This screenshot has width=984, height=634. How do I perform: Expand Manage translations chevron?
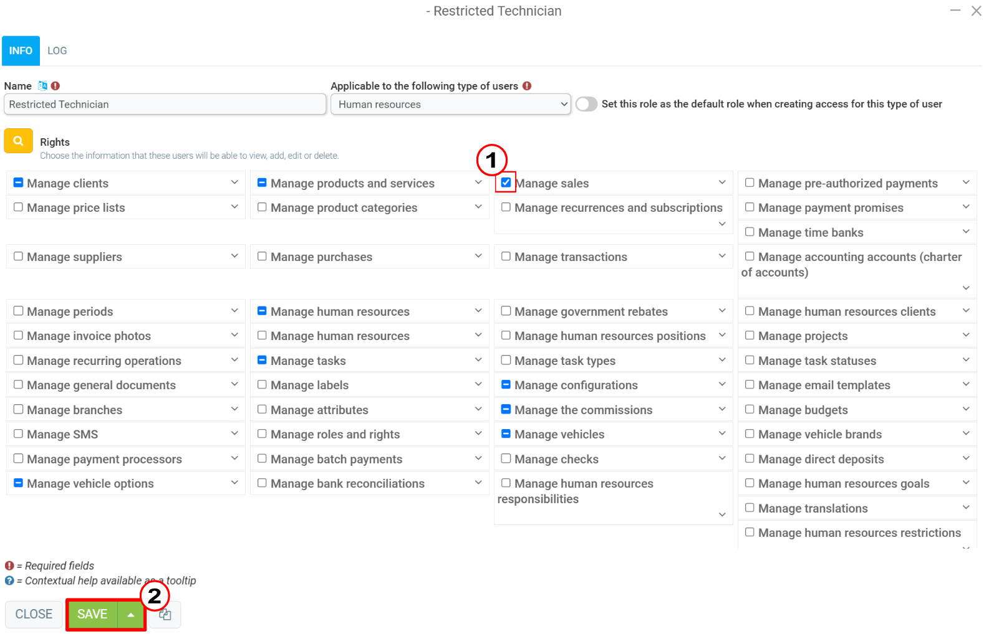click(x=966, y=508)
